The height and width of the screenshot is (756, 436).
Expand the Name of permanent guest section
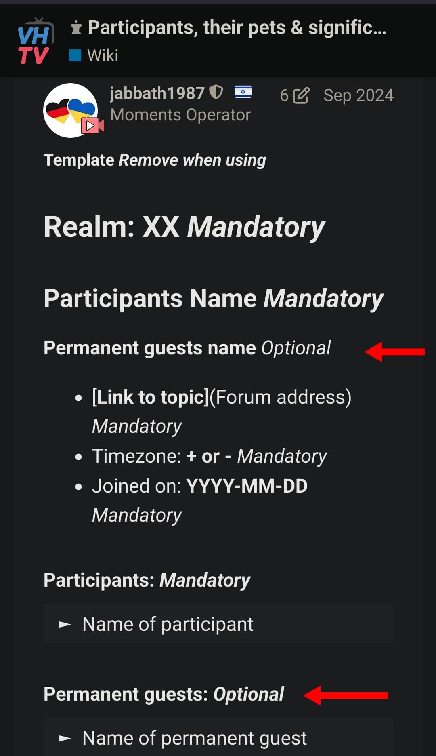pyautogui.click(x=218, y=737)
